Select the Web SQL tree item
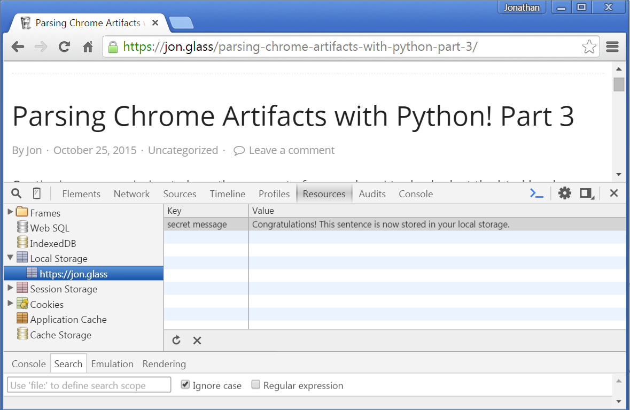Screen dimensions: 630x410 pos(50,228)
